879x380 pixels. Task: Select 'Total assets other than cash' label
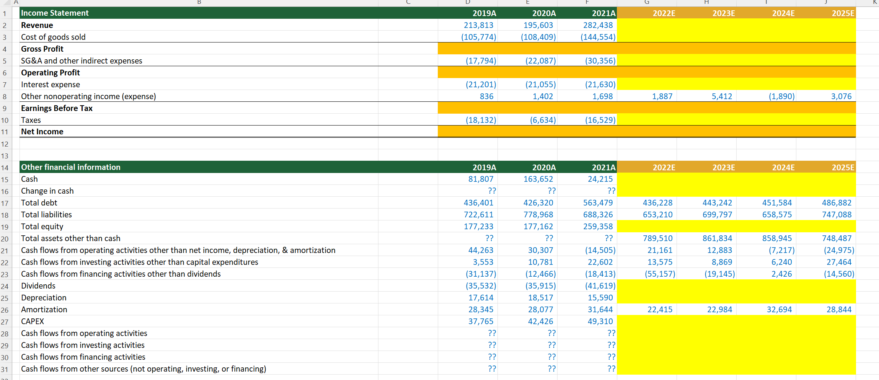click(71, 238)
